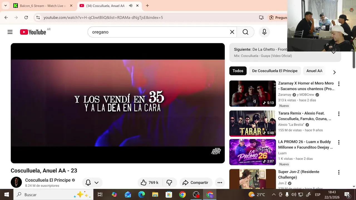The height and width of the screenshot is (200, 356).
Task: Open Tarara Remix thumbnail
Action: pos(253,124)
